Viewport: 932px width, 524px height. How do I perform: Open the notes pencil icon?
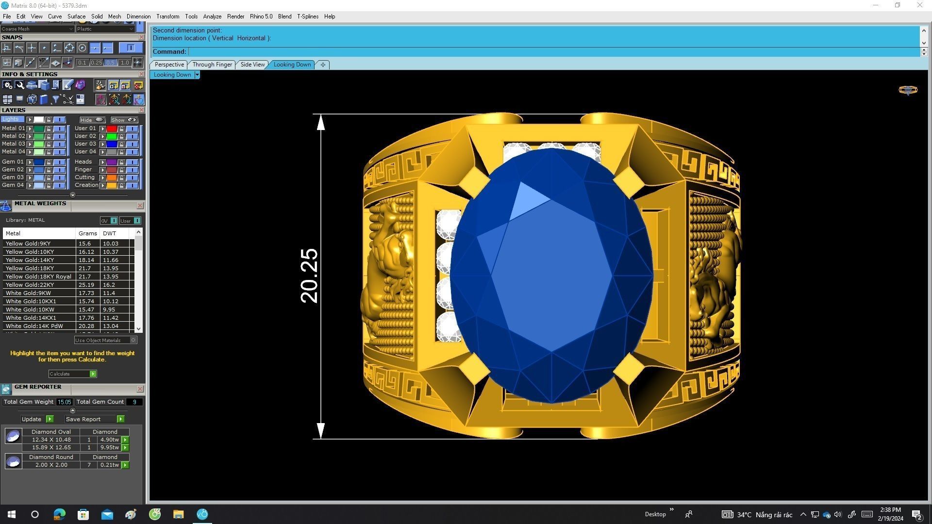coord(67,85)
